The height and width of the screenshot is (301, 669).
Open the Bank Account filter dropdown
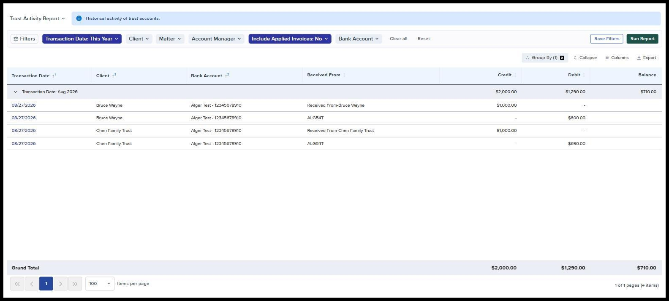359,39
